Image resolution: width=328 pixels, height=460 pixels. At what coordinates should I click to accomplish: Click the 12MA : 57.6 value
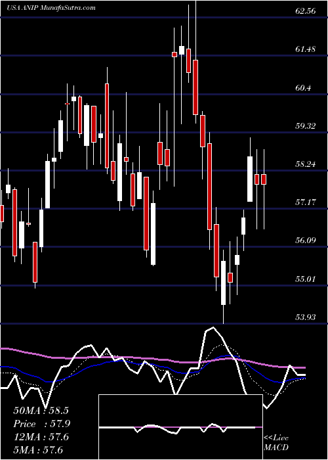click(x=41, y=437)
